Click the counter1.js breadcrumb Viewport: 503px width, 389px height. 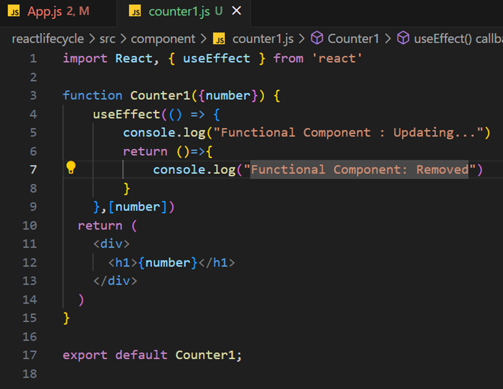[x=263, y=39]
